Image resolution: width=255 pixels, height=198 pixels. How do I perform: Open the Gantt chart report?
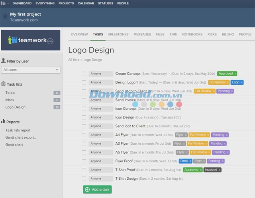tap(14, 145)
